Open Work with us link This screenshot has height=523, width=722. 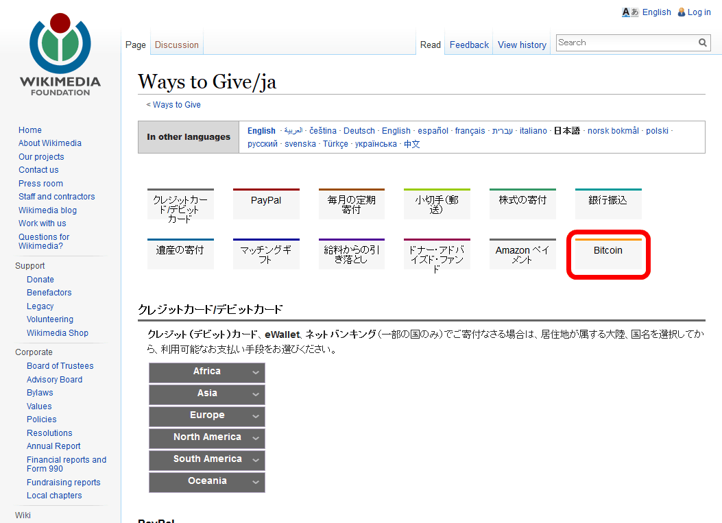43,223
